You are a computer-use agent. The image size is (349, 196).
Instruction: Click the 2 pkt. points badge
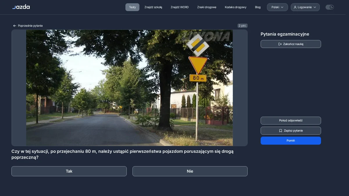[243, 26]
